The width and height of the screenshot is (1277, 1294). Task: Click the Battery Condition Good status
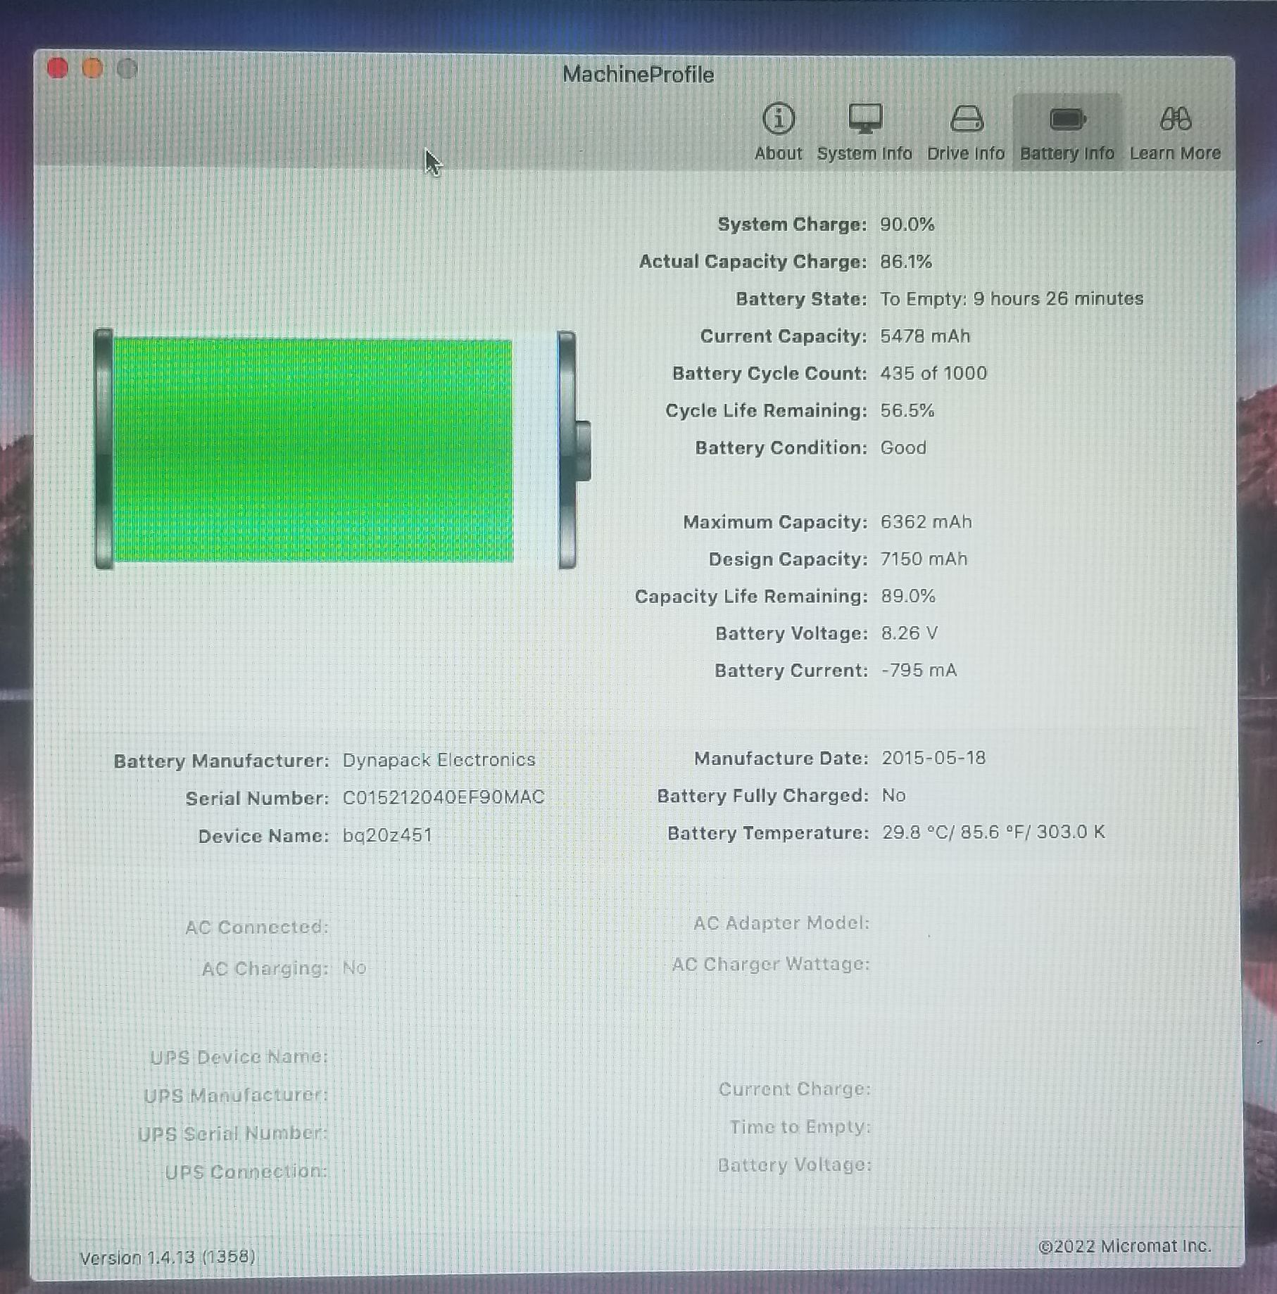(903, 448)
